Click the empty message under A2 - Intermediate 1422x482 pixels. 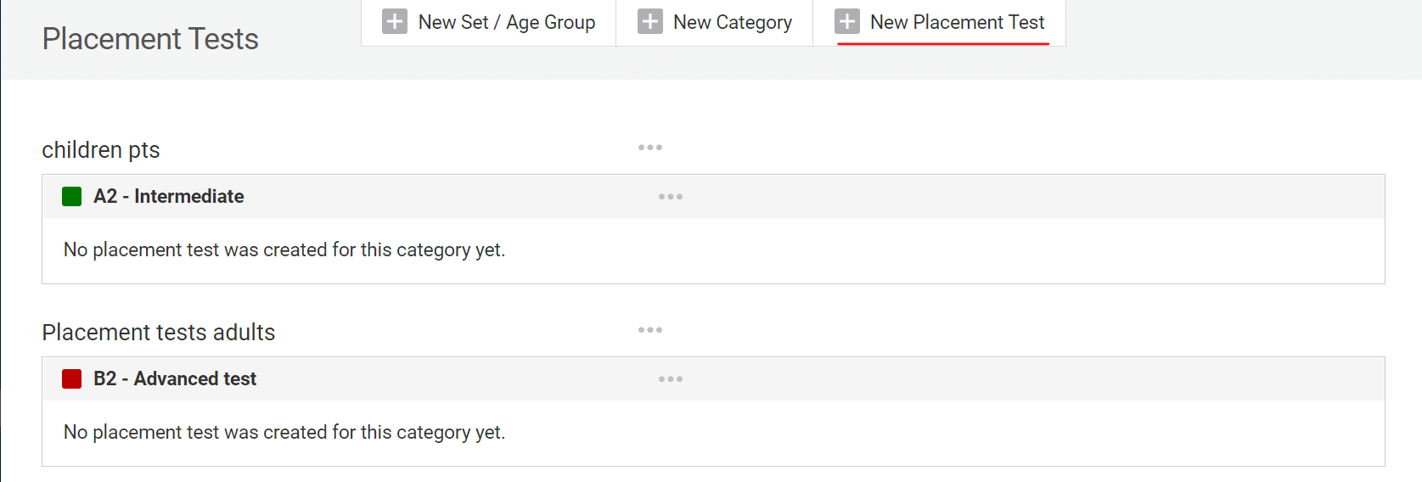point(284,249)
